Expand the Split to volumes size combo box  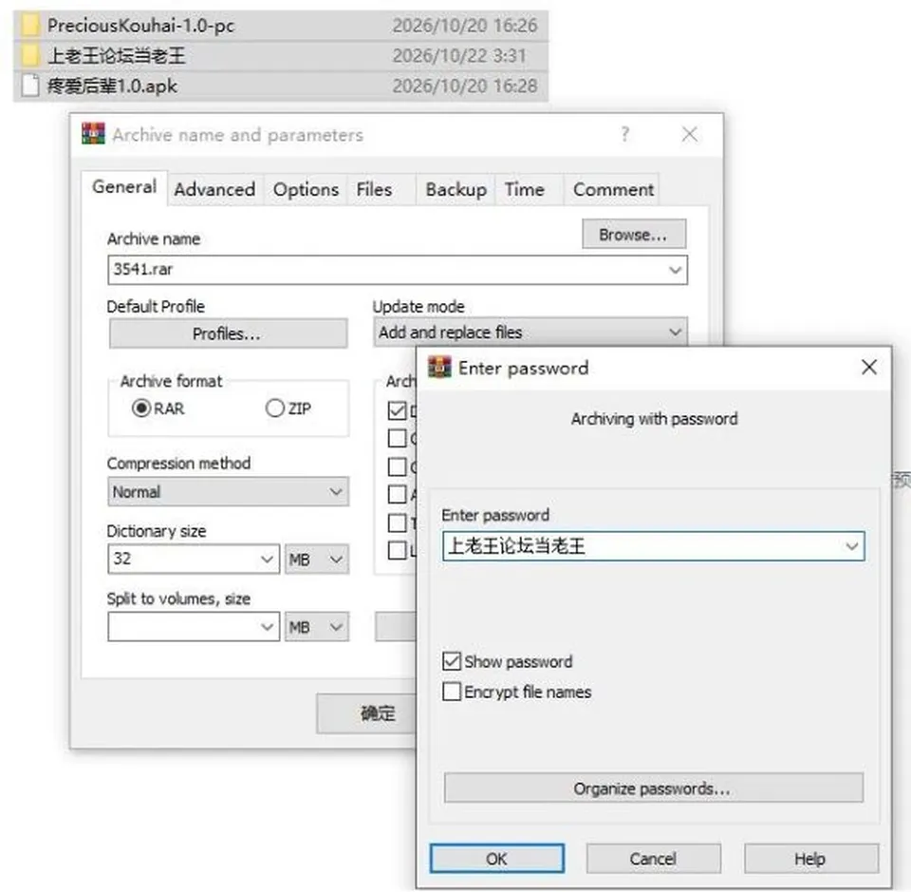click(267, 627)
